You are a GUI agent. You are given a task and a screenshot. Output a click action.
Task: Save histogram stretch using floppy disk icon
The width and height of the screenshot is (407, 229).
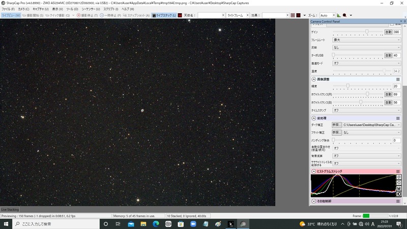pos(399,188)
